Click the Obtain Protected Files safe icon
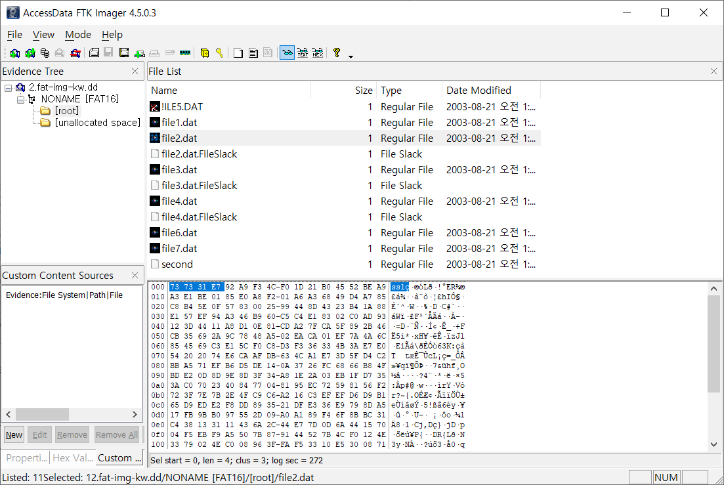Screen dimensions: 724x485 [205, 53]
